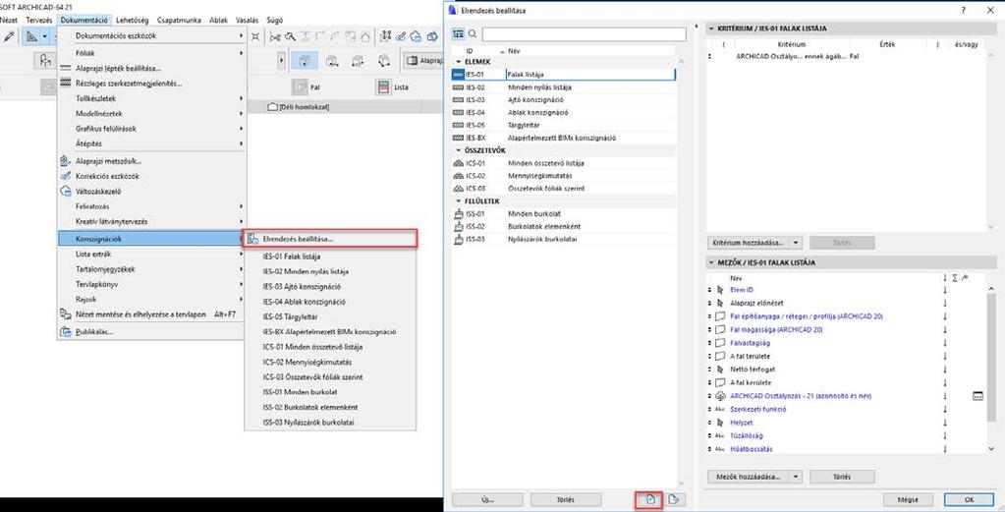Click the Mezők hozzáadása button
This screenshot has width=1005, height=512.
coord(748,477)
